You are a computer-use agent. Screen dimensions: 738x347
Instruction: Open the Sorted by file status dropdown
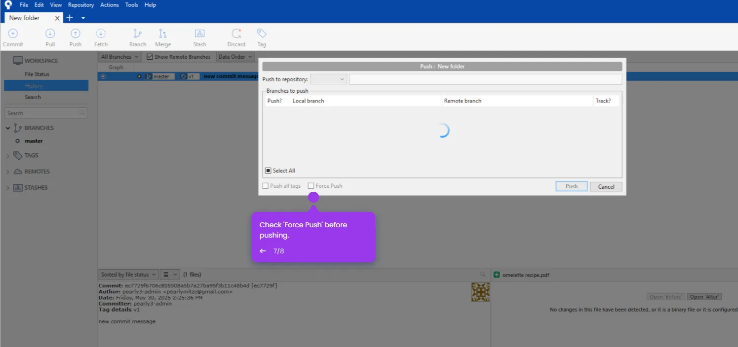click(x=128, y=275)
